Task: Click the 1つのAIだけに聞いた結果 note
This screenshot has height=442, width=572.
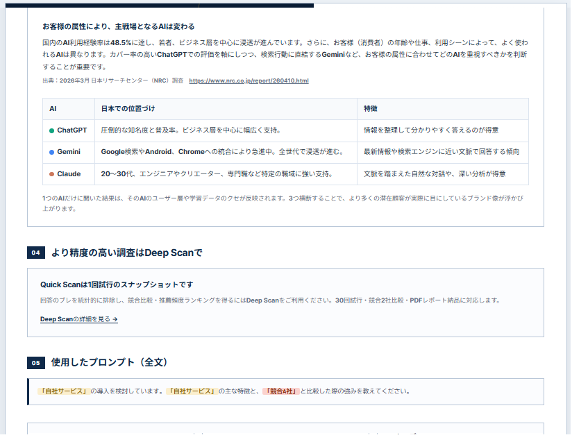Action: tap(283, 203)
